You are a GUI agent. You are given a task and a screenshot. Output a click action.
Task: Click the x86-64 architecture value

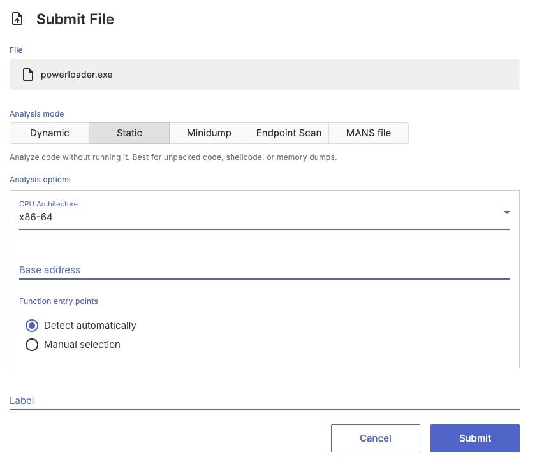36,217
